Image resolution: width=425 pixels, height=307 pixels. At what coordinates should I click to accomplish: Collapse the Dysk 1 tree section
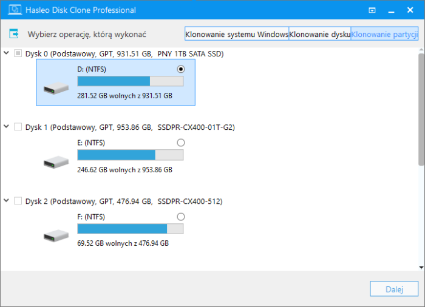6,127
